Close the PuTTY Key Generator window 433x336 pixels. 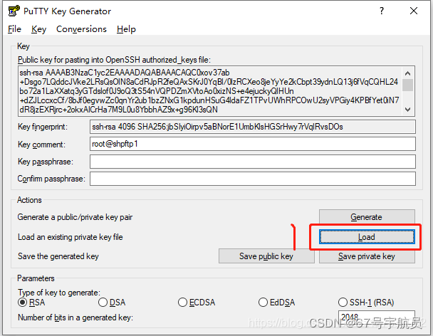tap(414, 11)
